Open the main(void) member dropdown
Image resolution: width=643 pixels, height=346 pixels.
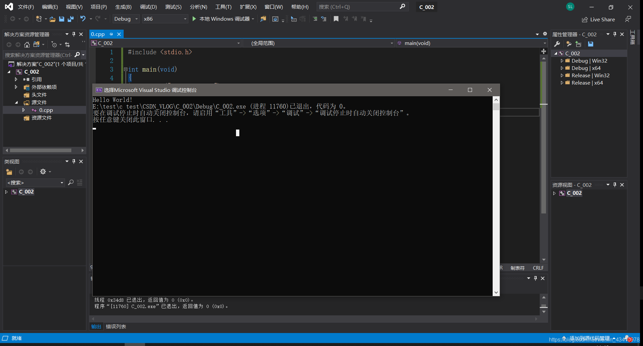point(471,43)
